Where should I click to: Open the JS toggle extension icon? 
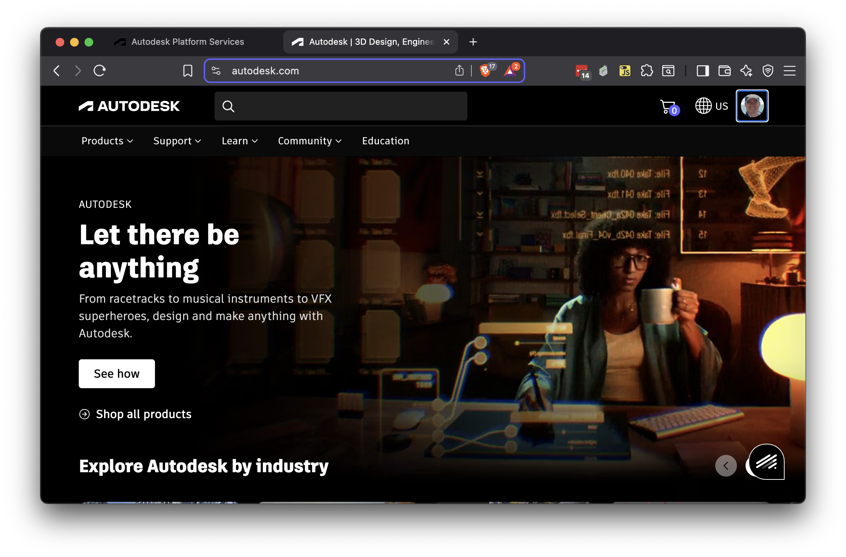point(625,71)
